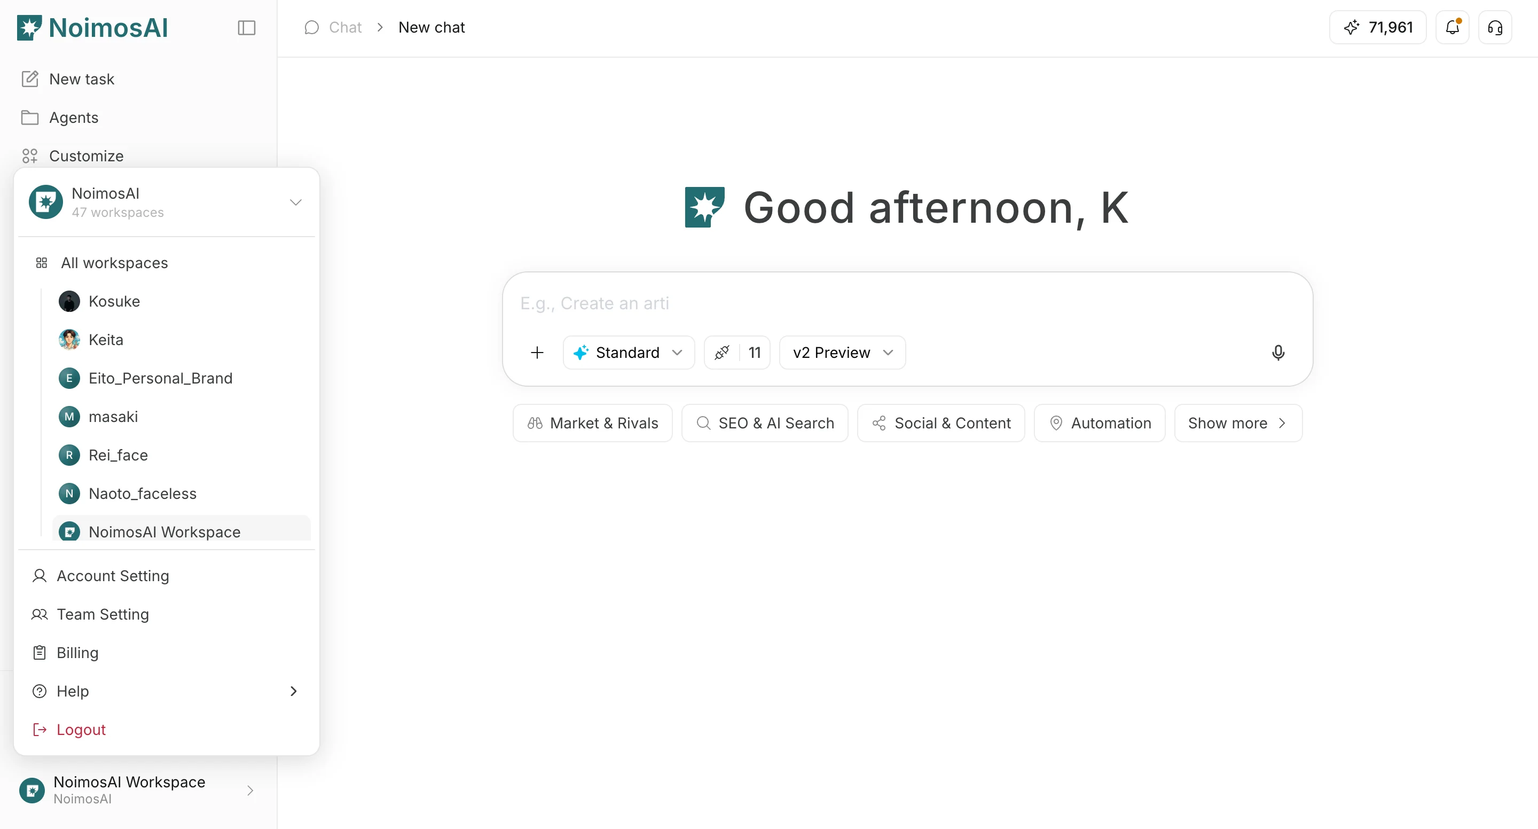Switch to the Naoto_faceless workspace
This screenshot has height=829, width=1538.
182,494
